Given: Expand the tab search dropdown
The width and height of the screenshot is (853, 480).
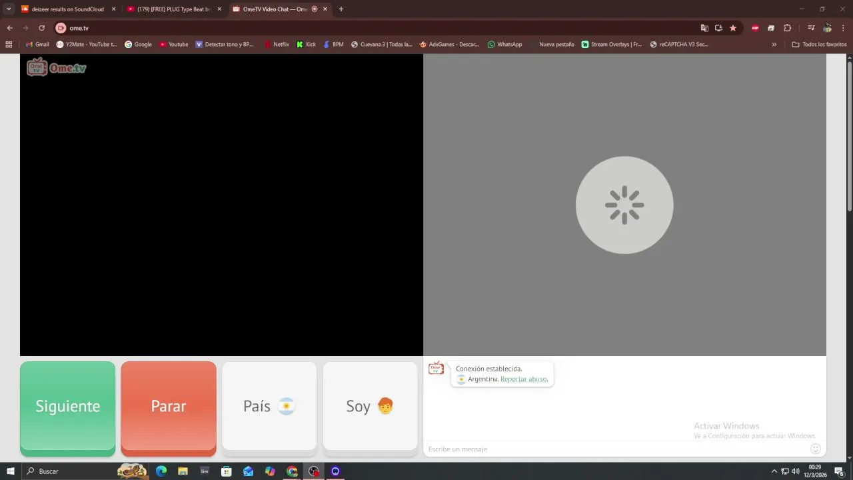Looking at the screenshot, I should (9, 9).
